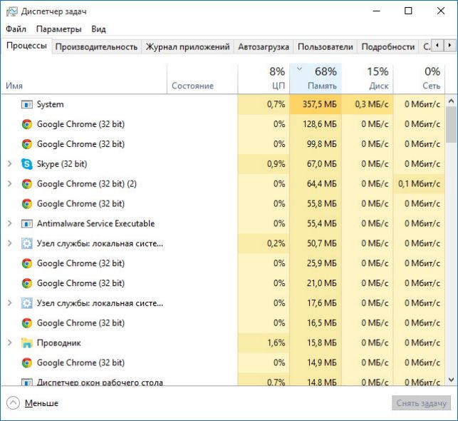The image size is (458, 421).
Task: Click gear icon in 17,6 МБ service host row
Action: tap(27, 303)
